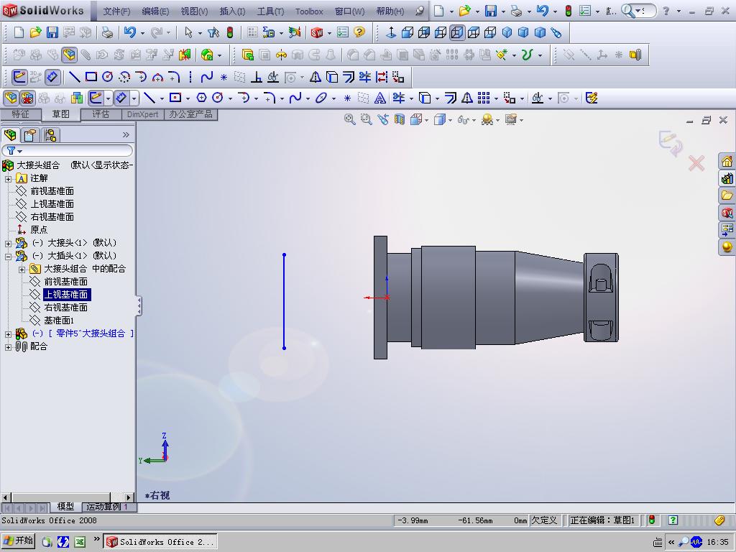
Task: Click the yellow Help question mark icon
Action: pos(359,32)
